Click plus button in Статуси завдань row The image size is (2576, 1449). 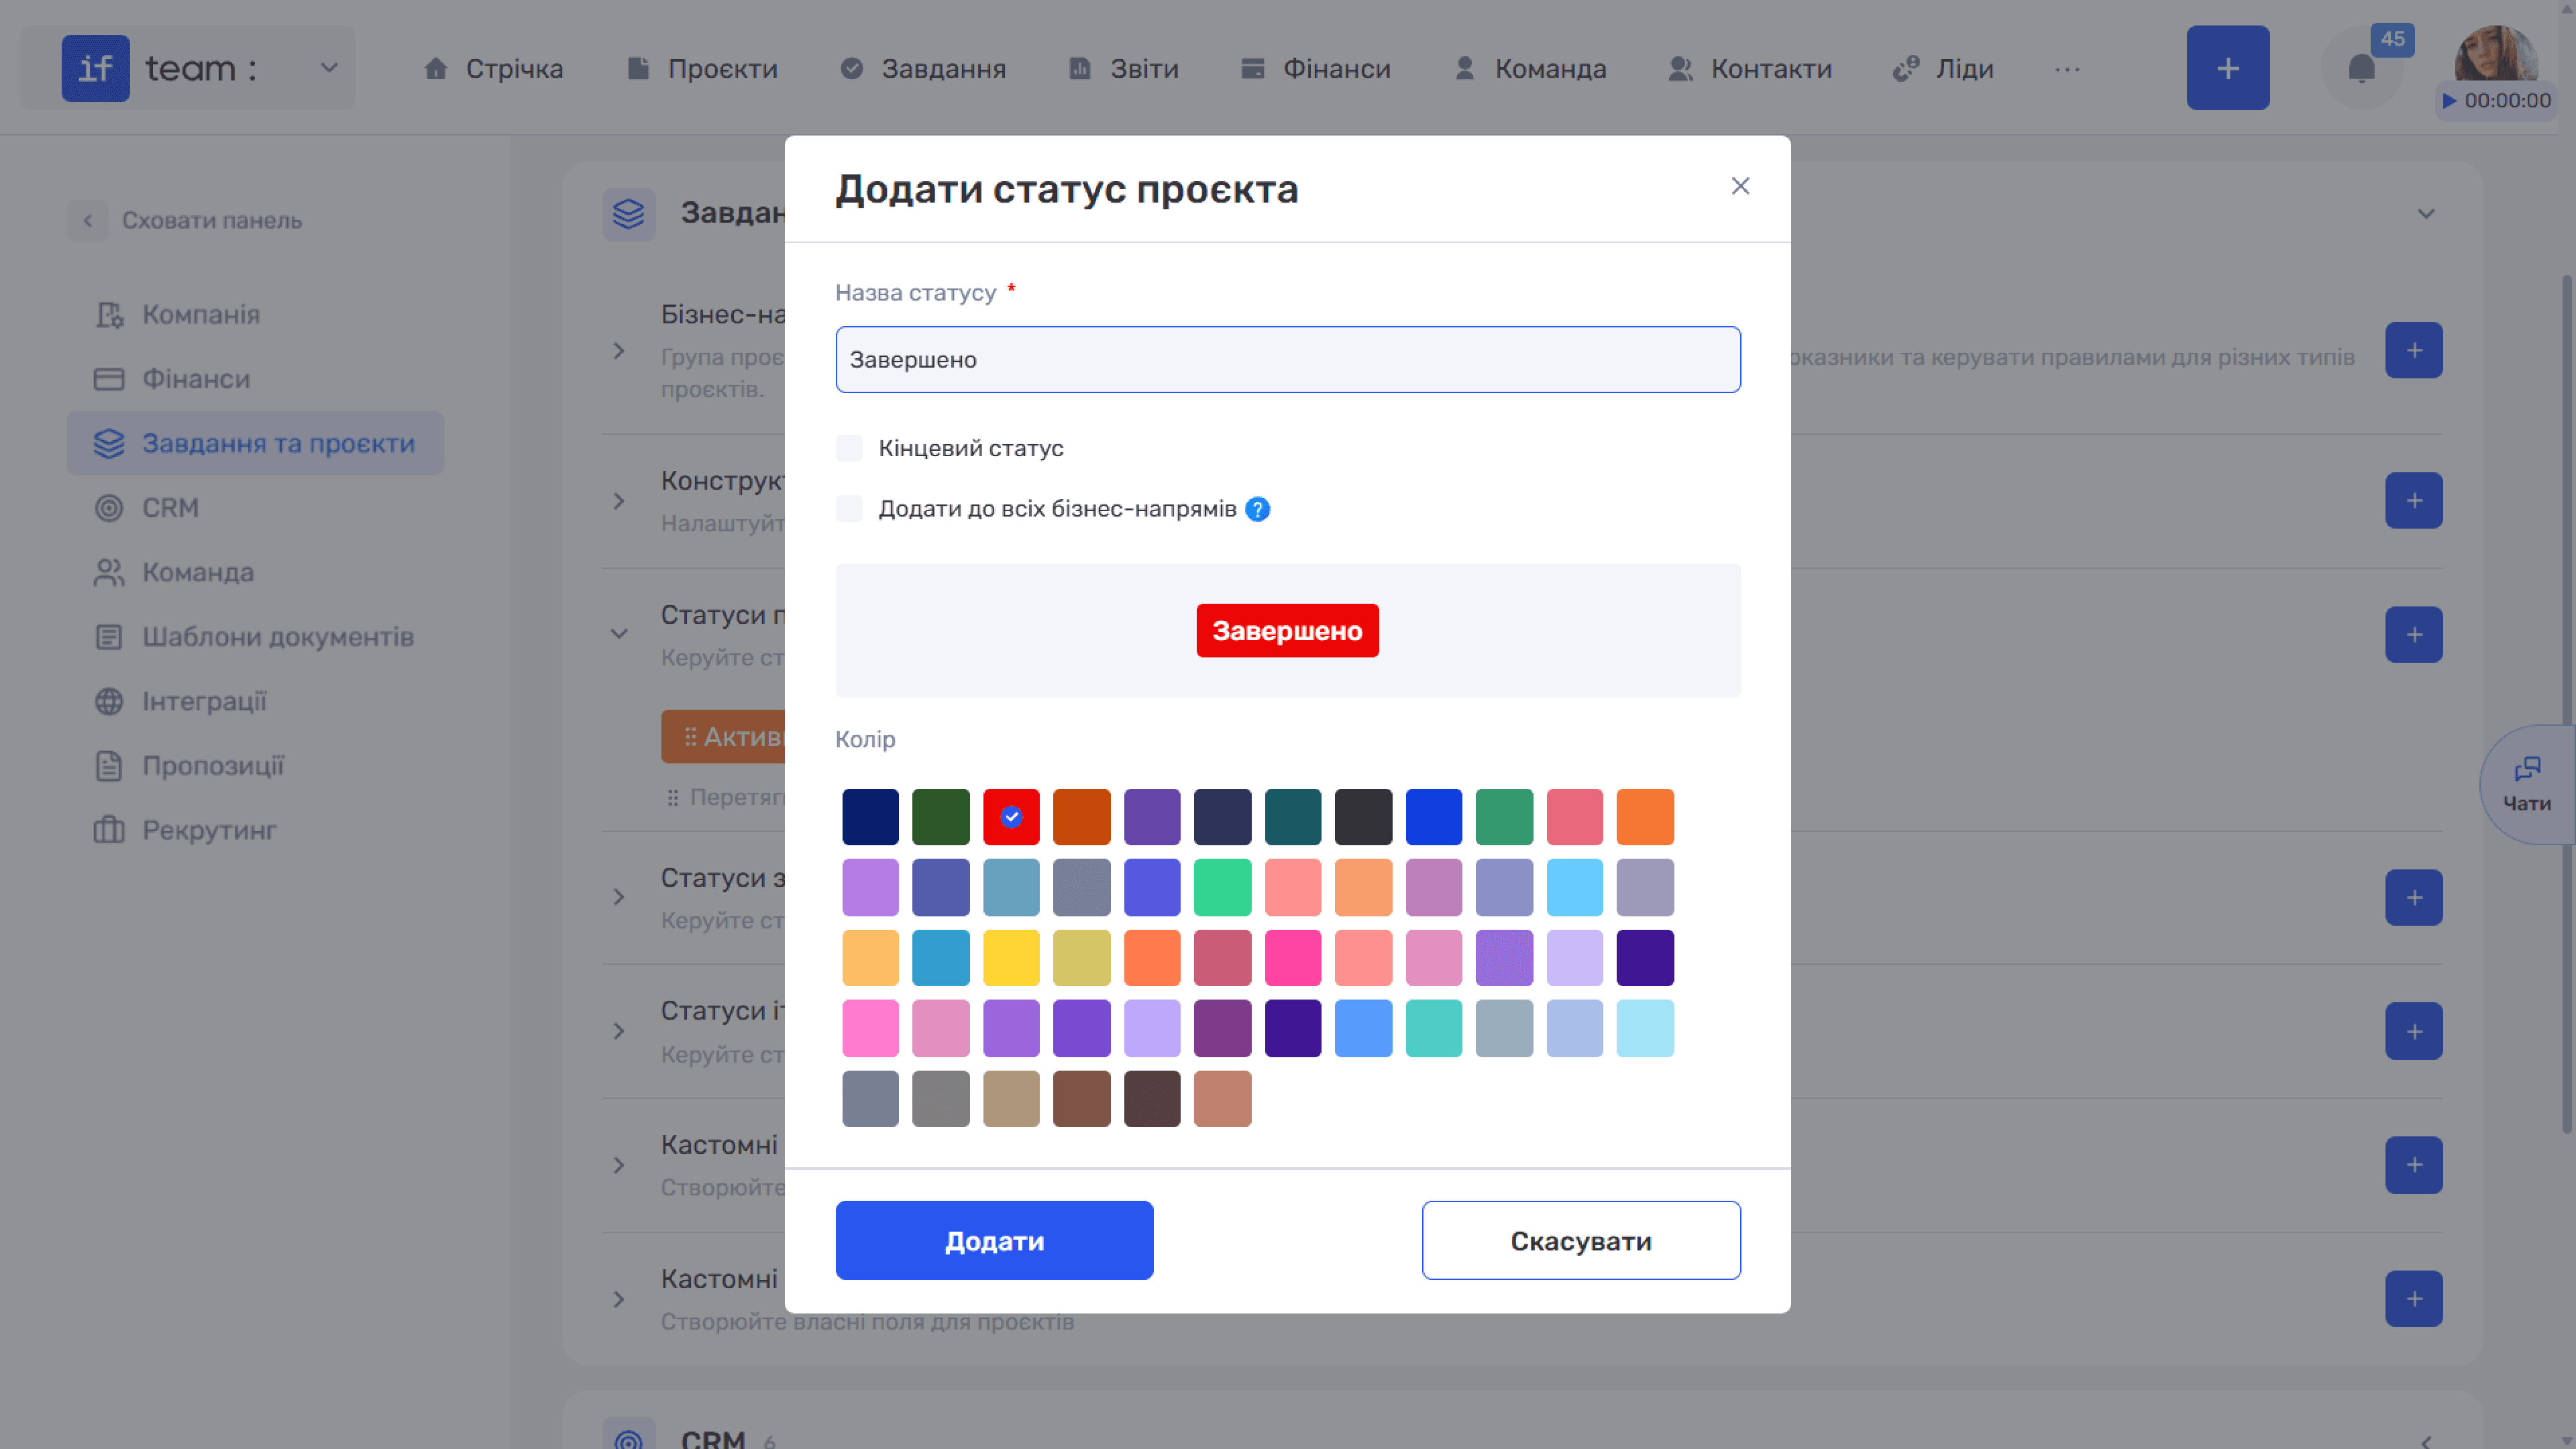click(x=2413, y=897)
